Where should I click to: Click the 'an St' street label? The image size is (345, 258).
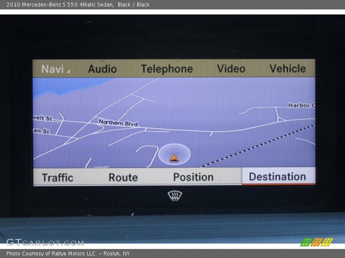click(x=41, y=131)
